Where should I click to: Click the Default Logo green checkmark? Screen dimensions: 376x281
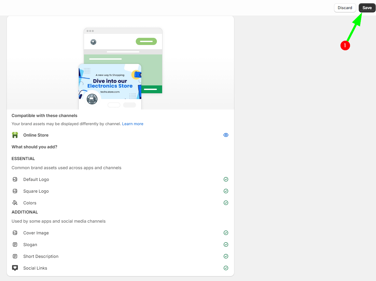(x=226, y=179)
